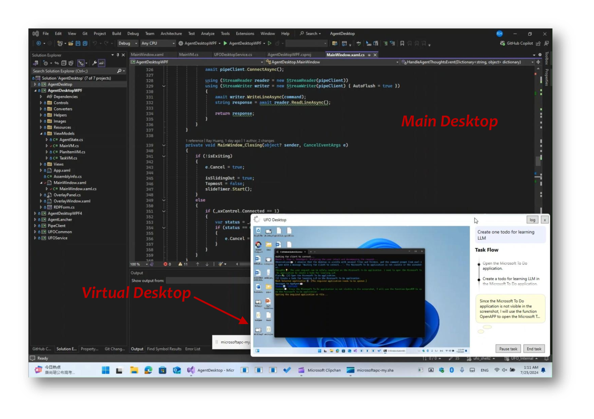
Task: Start debugging AgentDesktopWPF with green play icon
Action: point(225,43)
